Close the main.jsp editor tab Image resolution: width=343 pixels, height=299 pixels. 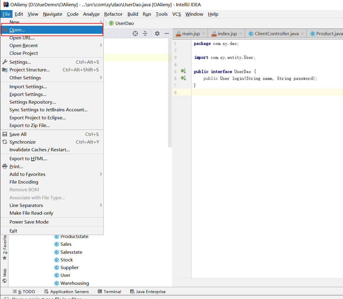pos(204,33)
